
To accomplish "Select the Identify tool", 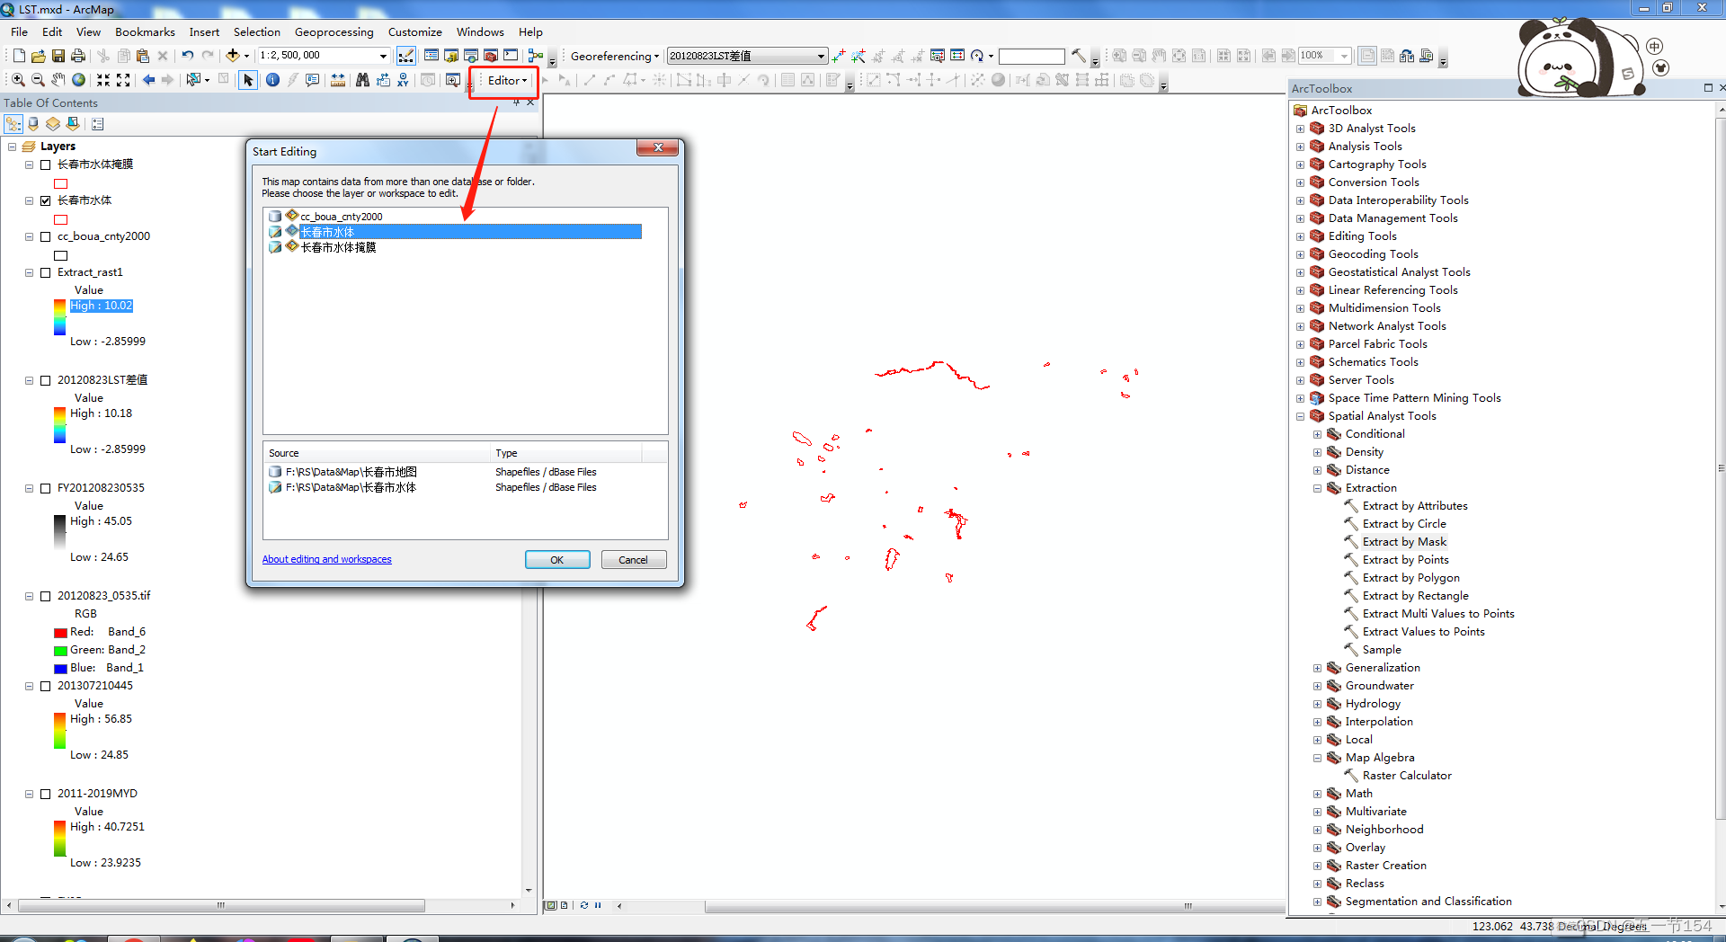I will pyautogui.click(x=272, y=80).
